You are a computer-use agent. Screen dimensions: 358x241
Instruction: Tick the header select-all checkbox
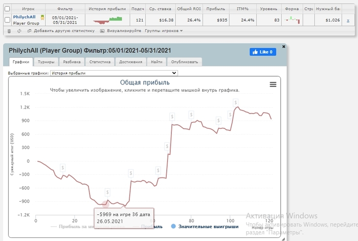coord(7,9)
